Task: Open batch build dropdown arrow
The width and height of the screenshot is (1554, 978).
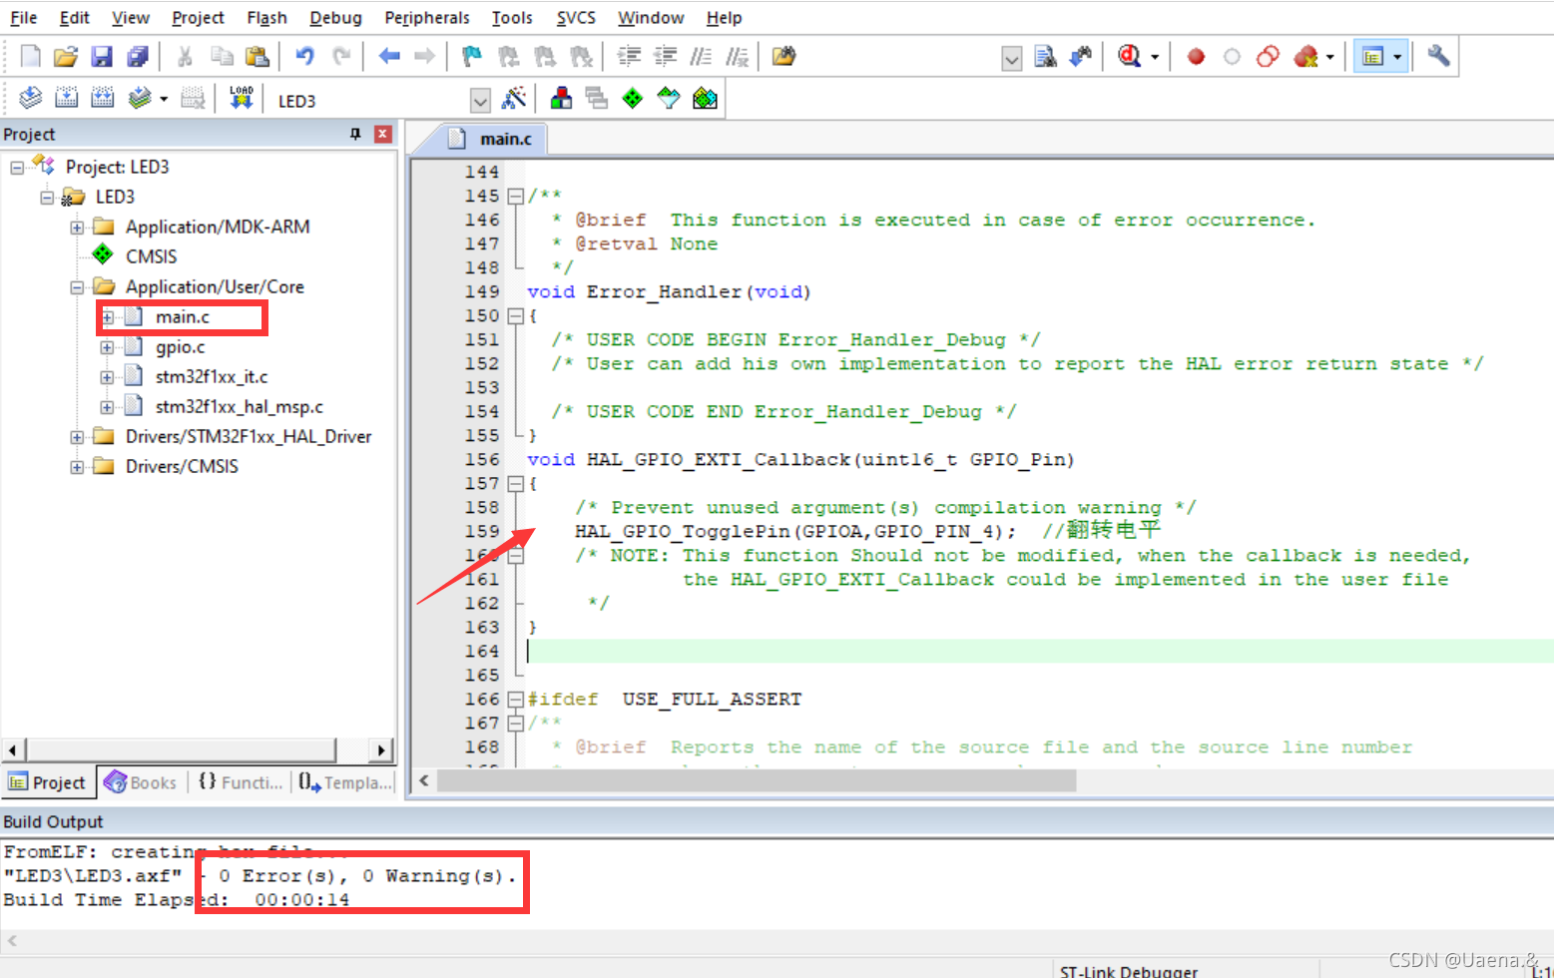Action: click(x=164, y=99)
